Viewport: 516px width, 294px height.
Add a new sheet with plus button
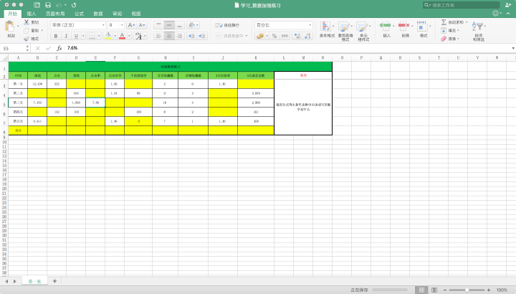pos(54,281)
